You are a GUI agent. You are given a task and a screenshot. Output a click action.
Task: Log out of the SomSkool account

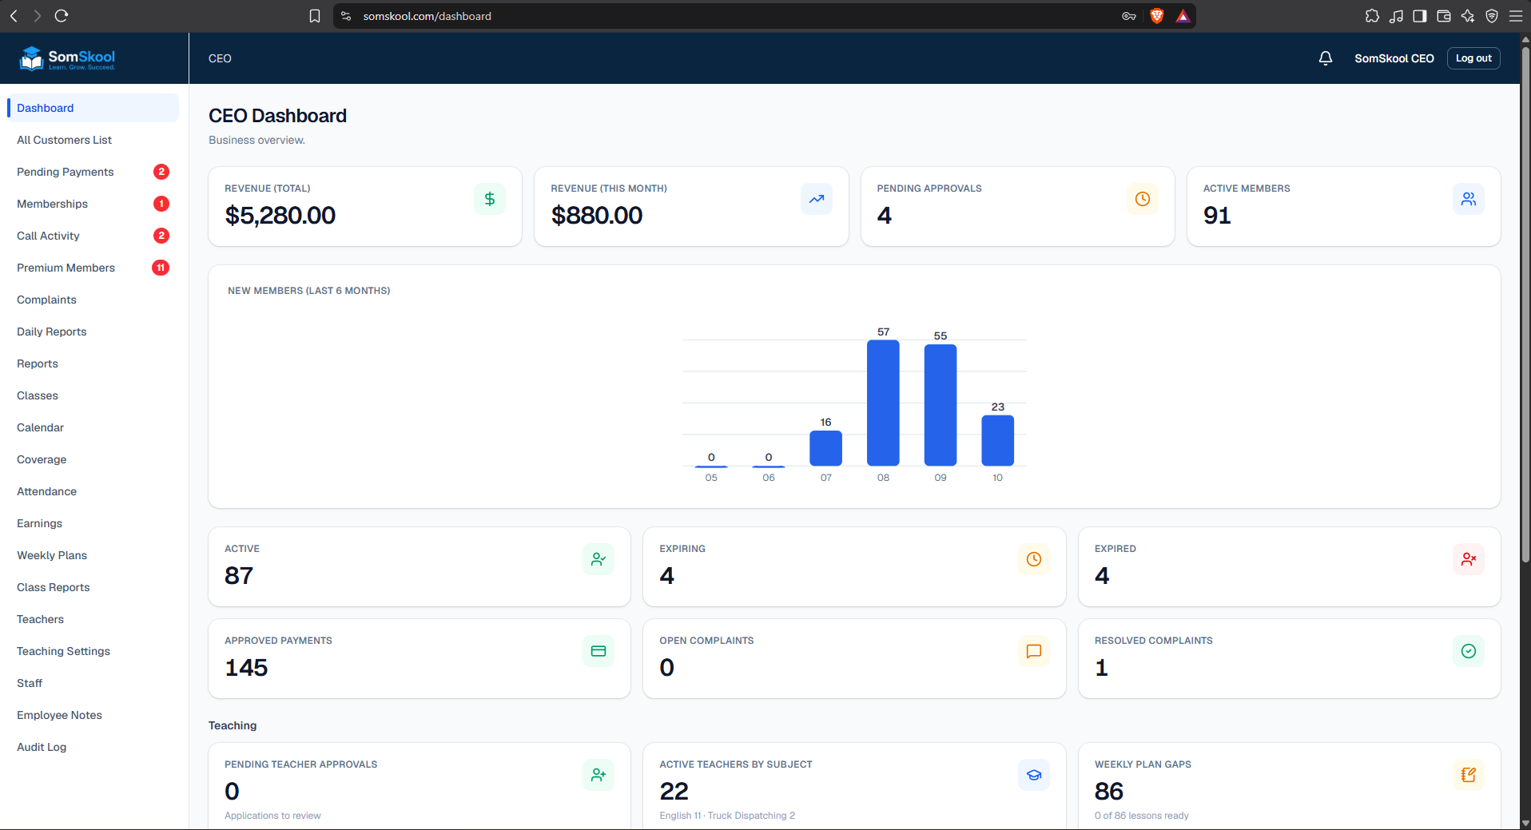click(x=1473, y=58)
